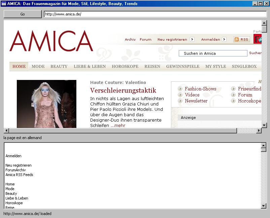This screenshot has width=270, height=218.
Task: Click bullet icon beside Newsletter
Action: click(x=180, y=101)
